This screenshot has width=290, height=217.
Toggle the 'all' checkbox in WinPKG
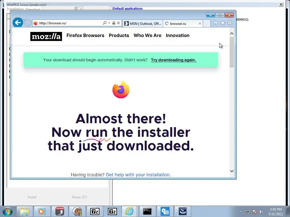pyautogui.click(x=76, y=9)
